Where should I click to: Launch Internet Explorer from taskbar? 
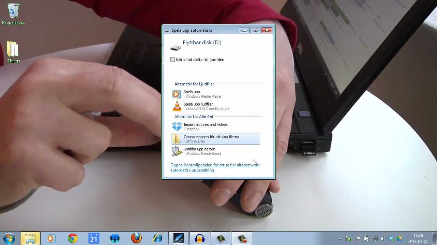pos(157,239)
